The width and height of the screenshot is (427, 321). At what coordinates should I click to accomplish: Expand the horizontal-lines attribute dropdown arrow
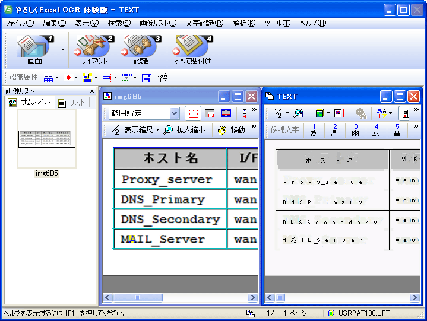tap(115, 78)
